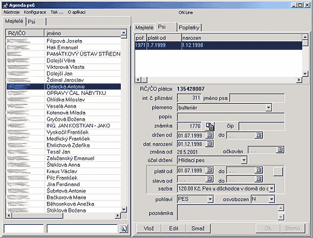Screen dimensions: 313x238
Task: Select owner Šubrtová Antonie
Action: pos(64,191)
